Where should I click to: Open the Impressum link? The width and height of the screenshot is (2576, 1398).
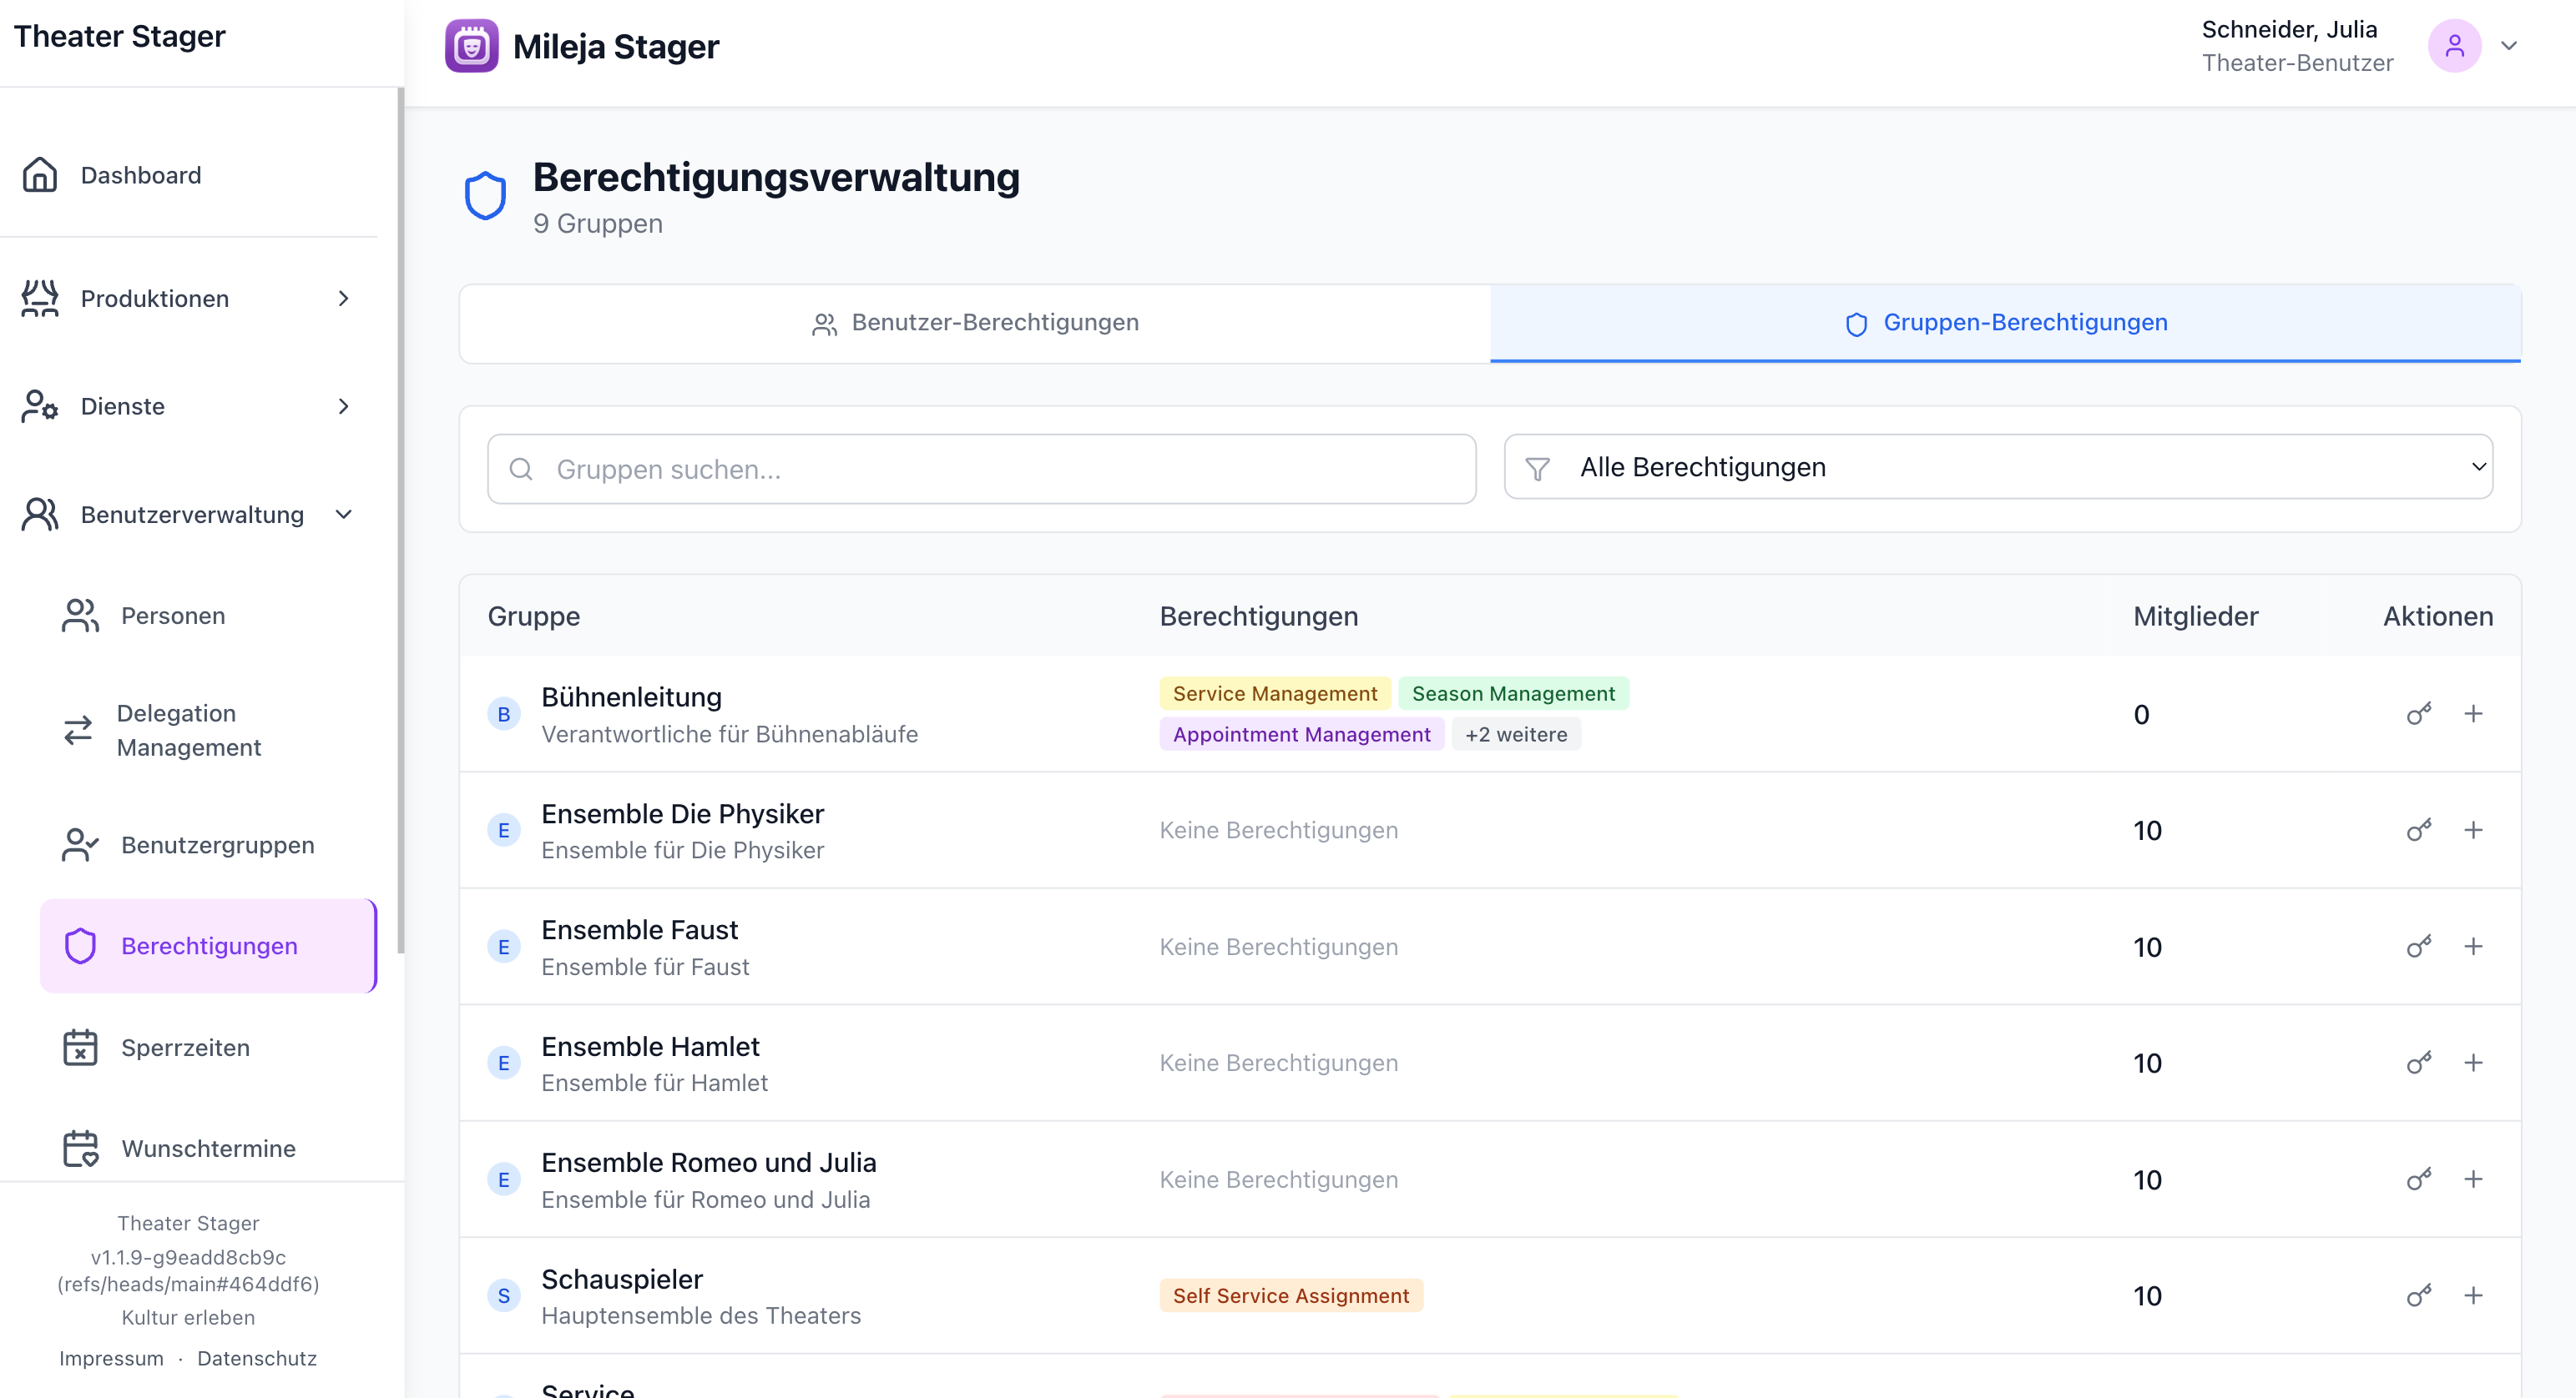point(111,1358)
